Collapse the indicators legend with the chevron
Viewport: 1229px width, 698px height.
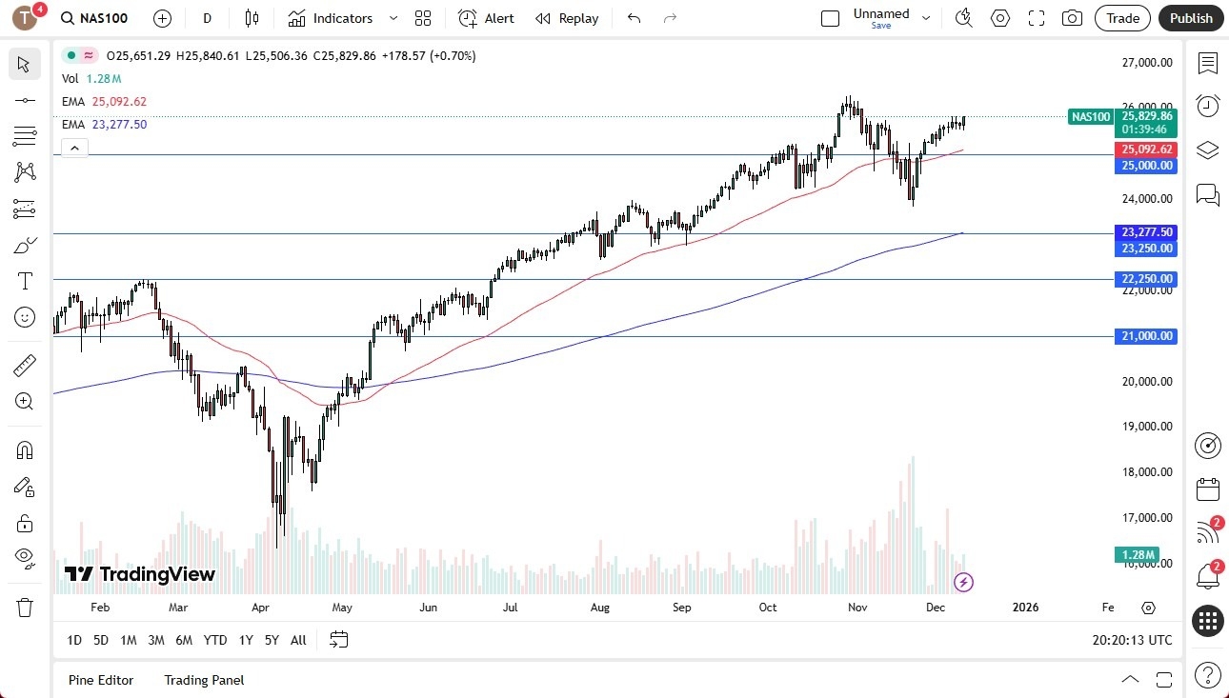74,148
